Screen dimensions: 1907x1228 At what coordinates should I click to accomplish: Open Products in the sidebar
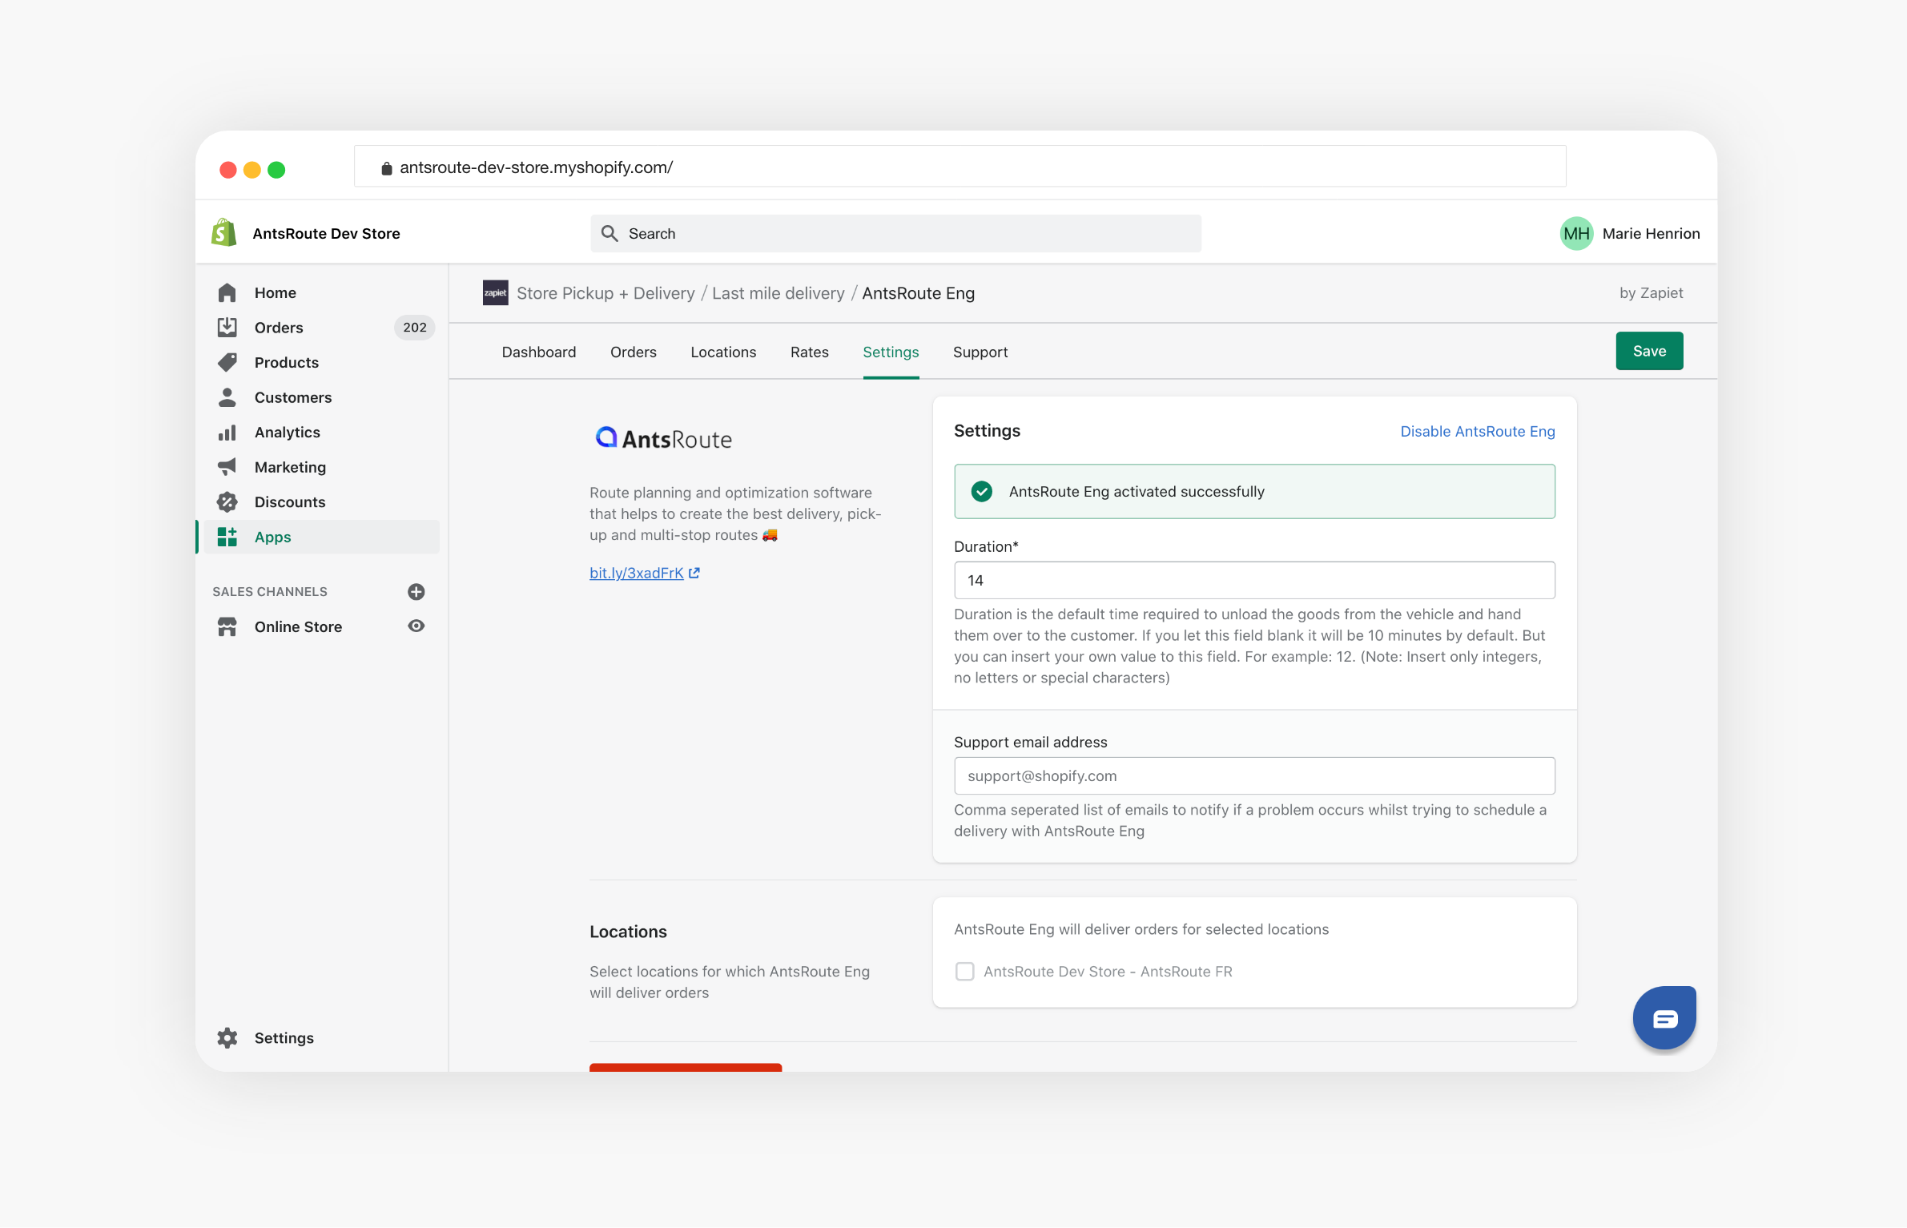[x=286, y=363]
